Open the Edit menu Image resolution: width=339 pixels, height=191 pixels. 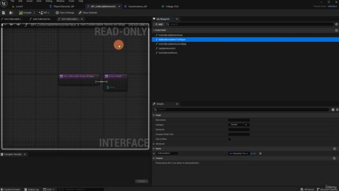20,1
